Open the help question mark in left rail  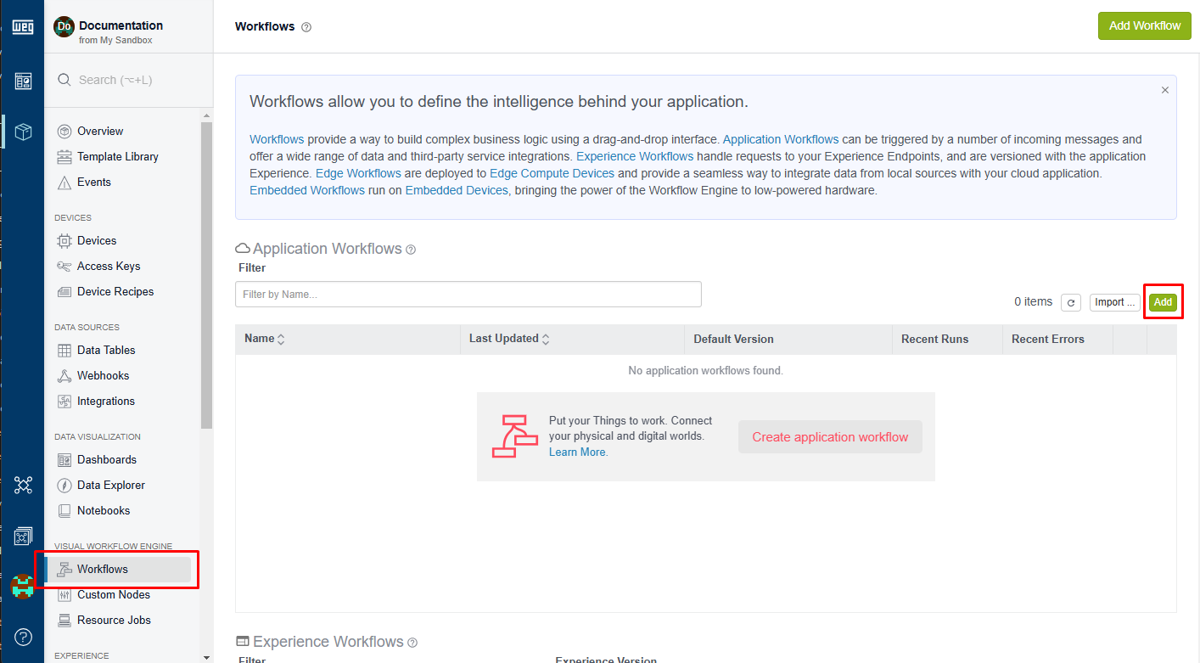23,637
